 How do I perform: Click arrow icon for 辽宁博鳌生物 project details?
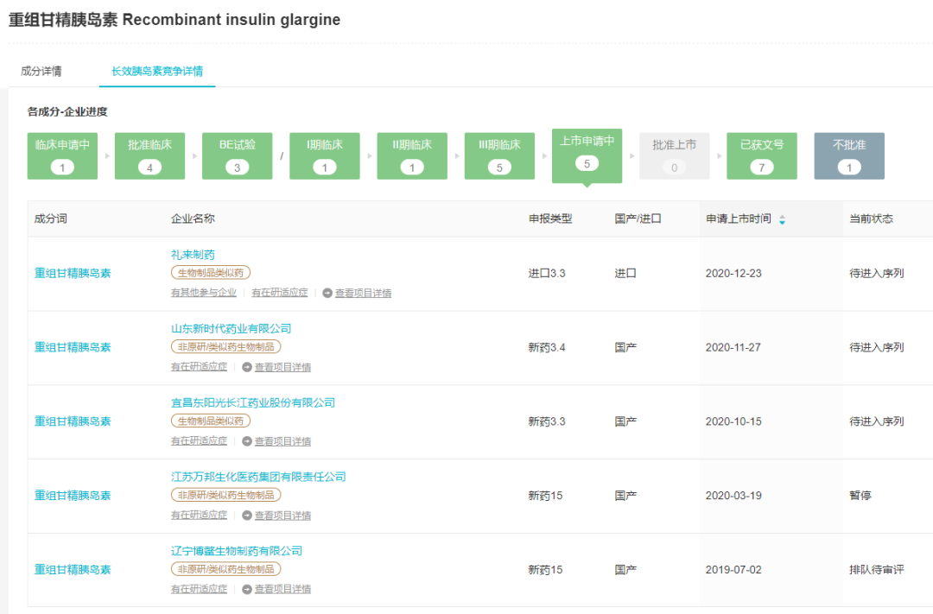(x=247, y=590)
